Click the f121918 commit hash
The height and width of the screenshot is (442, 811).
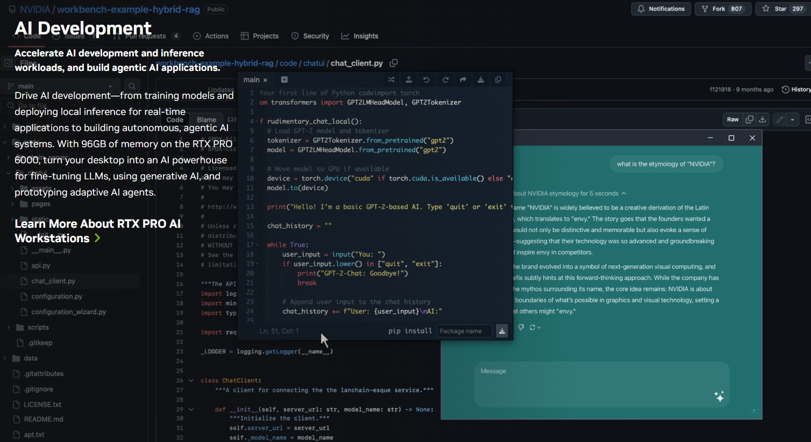(720, 89)
